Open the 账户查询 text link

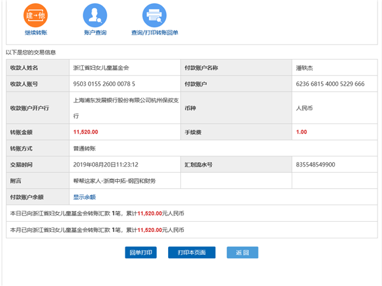click(x=95, y=32)
